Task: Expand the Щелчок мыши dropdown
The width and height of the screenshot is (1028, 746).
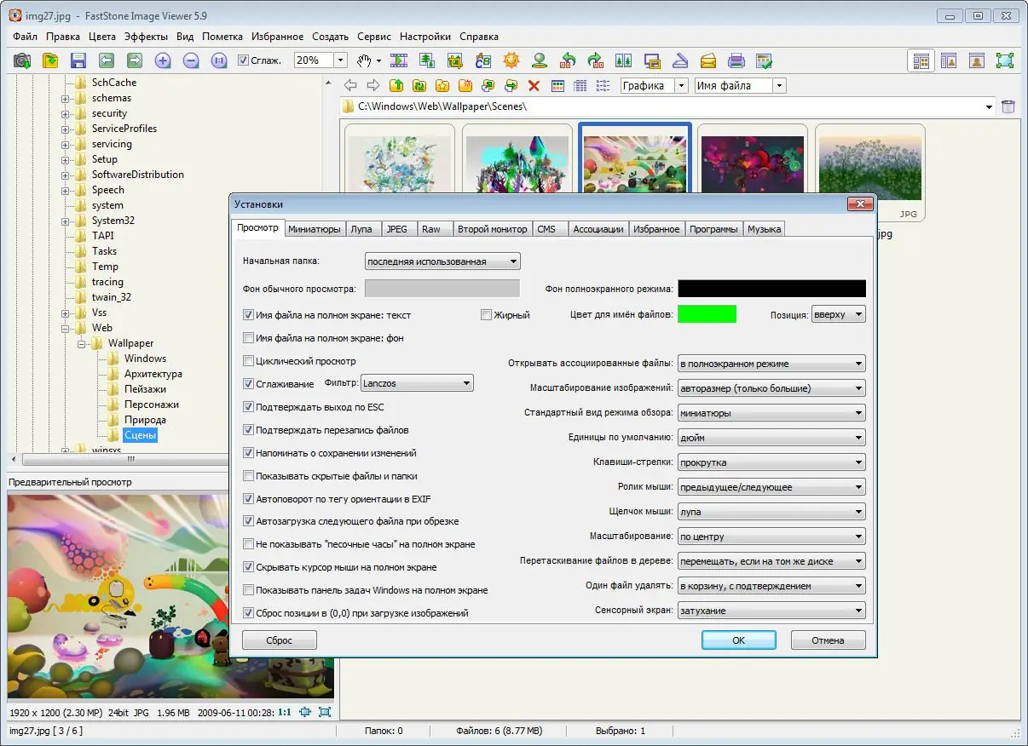Action: point(771,512)
